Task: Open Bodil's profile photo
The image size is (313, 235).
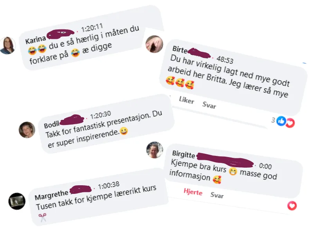Action: tap(27, 130)
